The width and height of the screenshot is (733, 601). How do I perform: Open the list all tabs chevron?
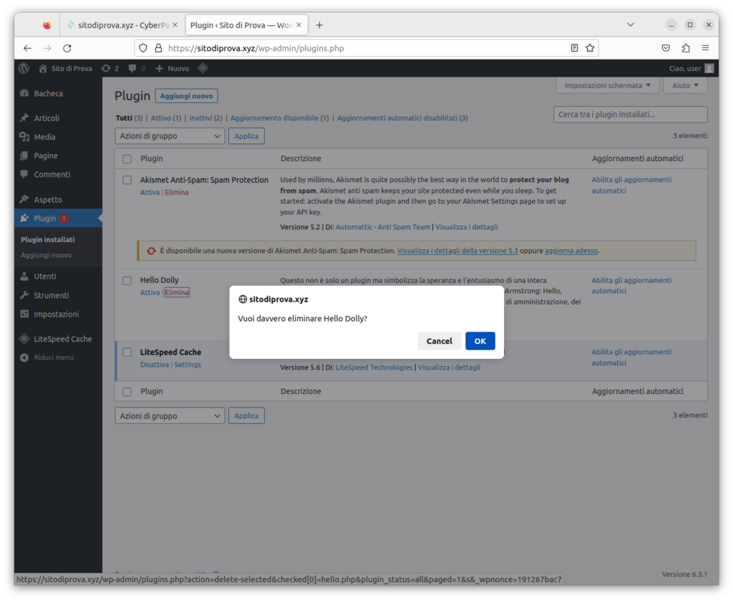click(x=631, y=25)
